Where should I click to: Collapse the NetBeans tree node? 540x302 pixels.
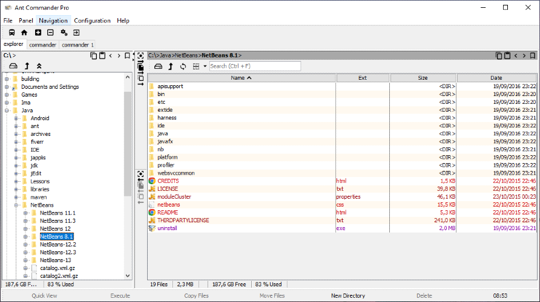tap(16, 205)
